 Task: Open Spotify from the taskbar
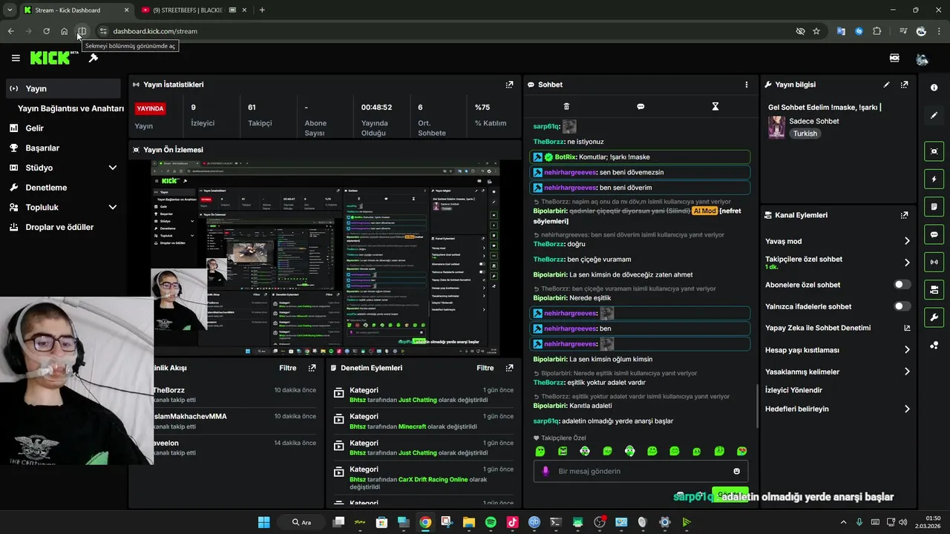[491, 522]
